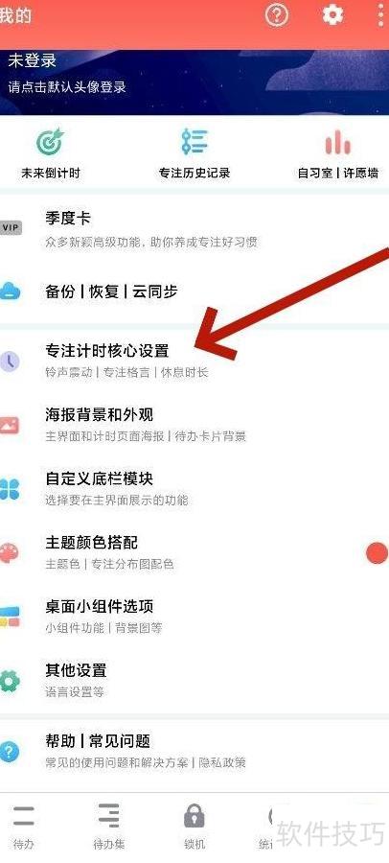Open 自习室|许愿墙 bar chart icon
Screen dimensions: 389x863
point(338,143)
